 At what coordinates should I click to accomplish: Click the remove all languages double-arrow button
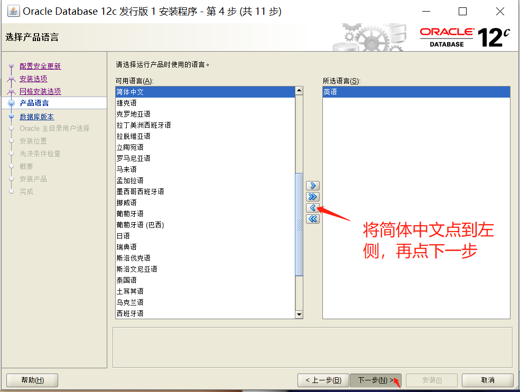[x=312, y=219]
